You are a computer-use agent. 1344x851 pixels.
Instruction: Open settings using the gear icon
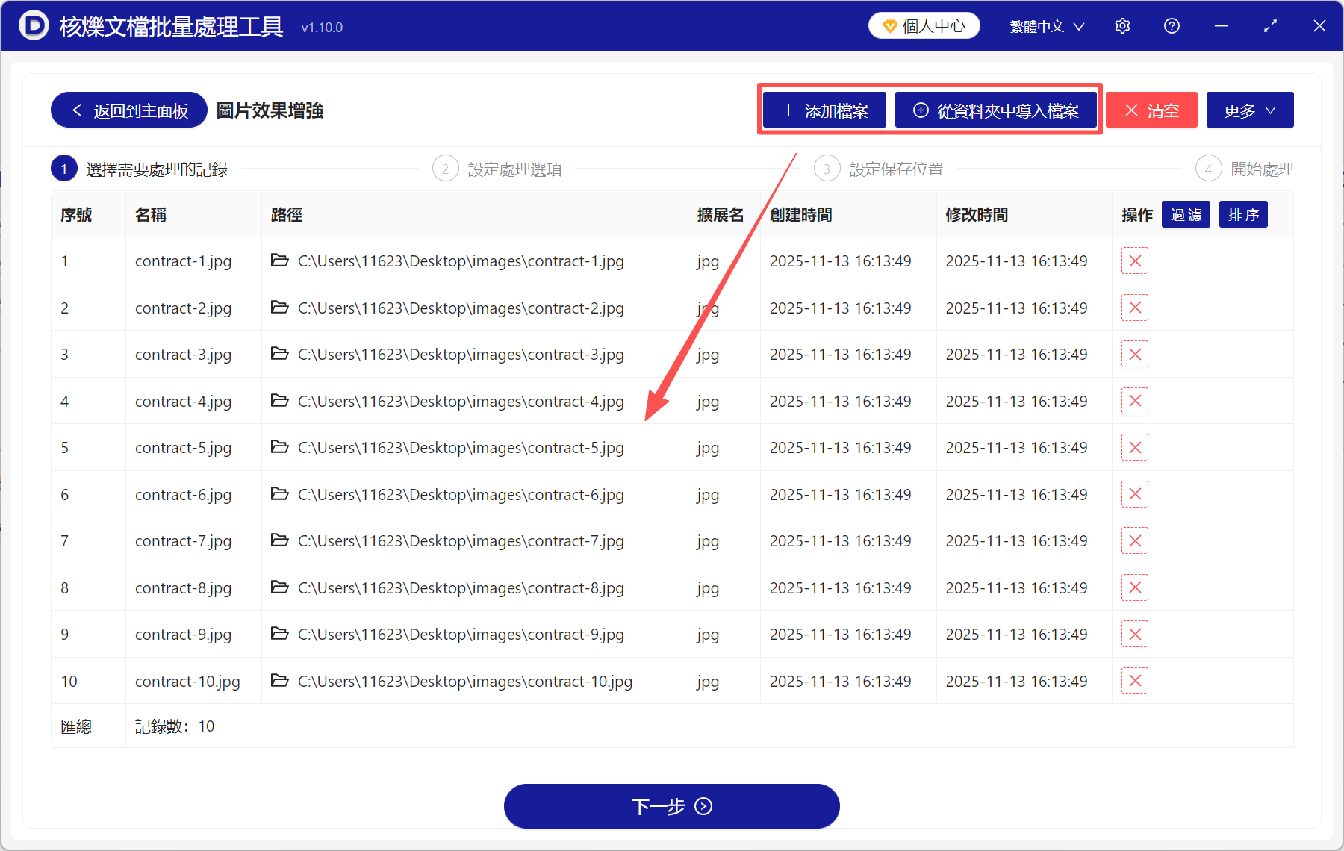pyautogui.click(x=1122, y=25)
